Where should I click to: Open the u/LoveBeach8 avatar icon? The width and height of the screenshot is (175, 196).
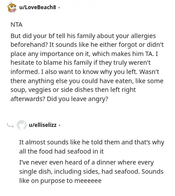(12, 7)
